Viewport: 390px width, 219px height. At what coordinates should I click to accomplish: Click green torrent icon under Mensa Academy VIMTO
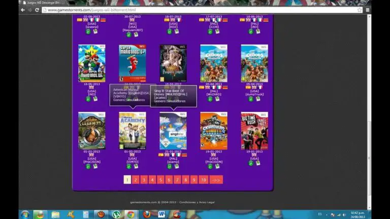(x=129, y=166)
